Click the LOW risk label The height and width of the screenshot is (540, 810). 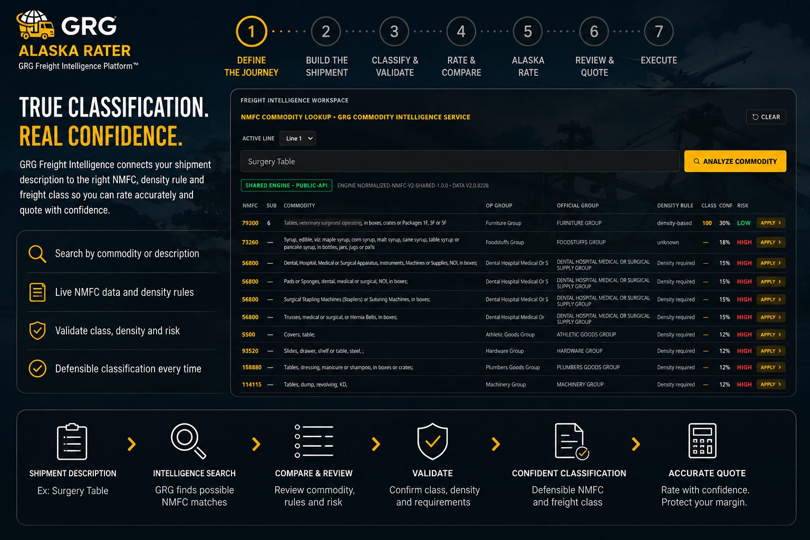(x=744, y=223)
